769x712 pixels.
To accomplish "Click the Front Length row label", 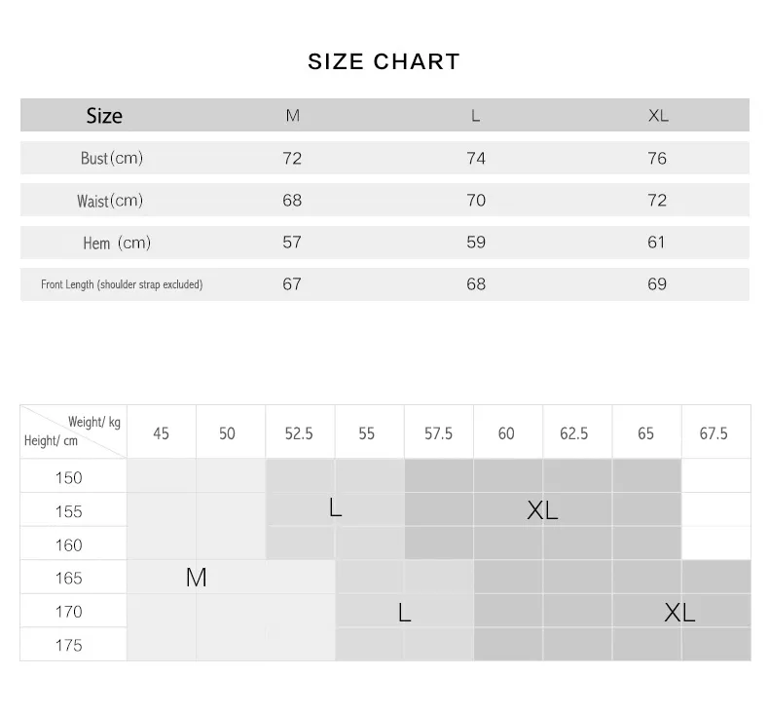I will [122, 284].
